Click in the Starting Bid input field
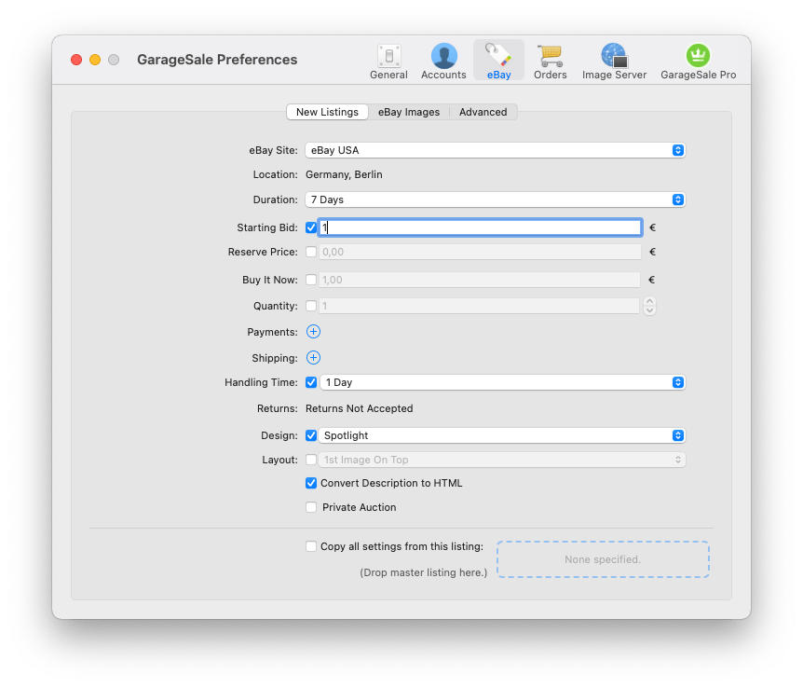The width and height of the screenshot is (803, 688). tap(481, 227)
